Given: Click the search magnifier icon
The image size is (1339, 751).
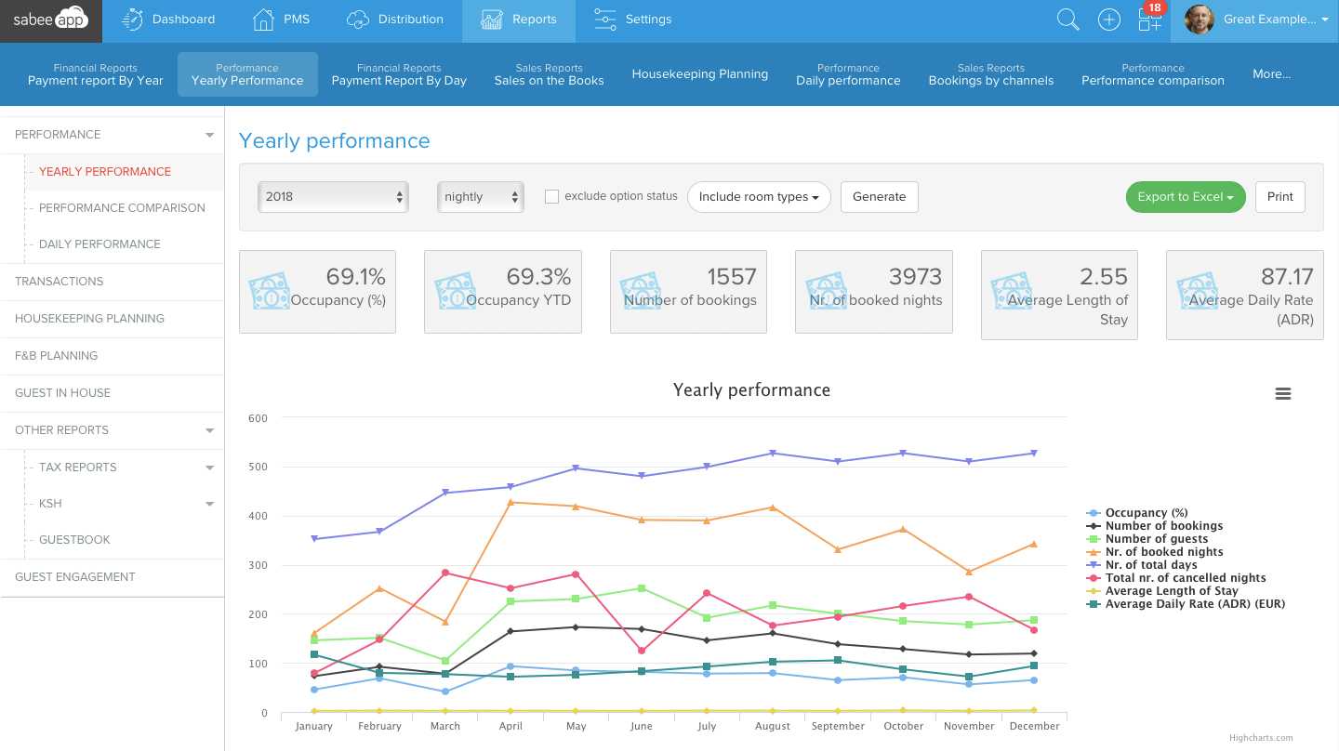Looking at the screenshot, I should point(1068,20).
